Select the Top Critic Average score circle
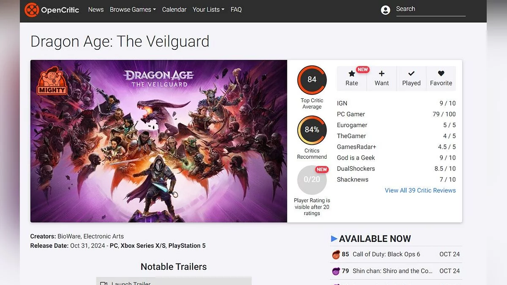507x285 pixels. tap(312, 80)
